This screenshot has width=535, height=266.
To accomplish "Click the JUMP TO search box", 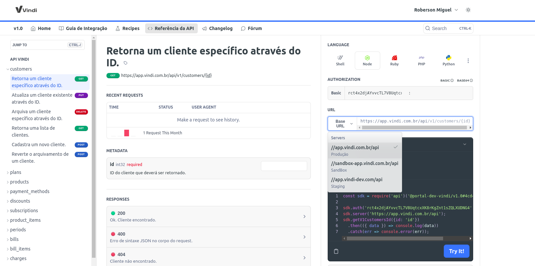I will tap(47, 45).
